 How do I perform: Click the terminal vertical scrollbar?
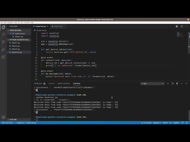(x=189, y=115)
